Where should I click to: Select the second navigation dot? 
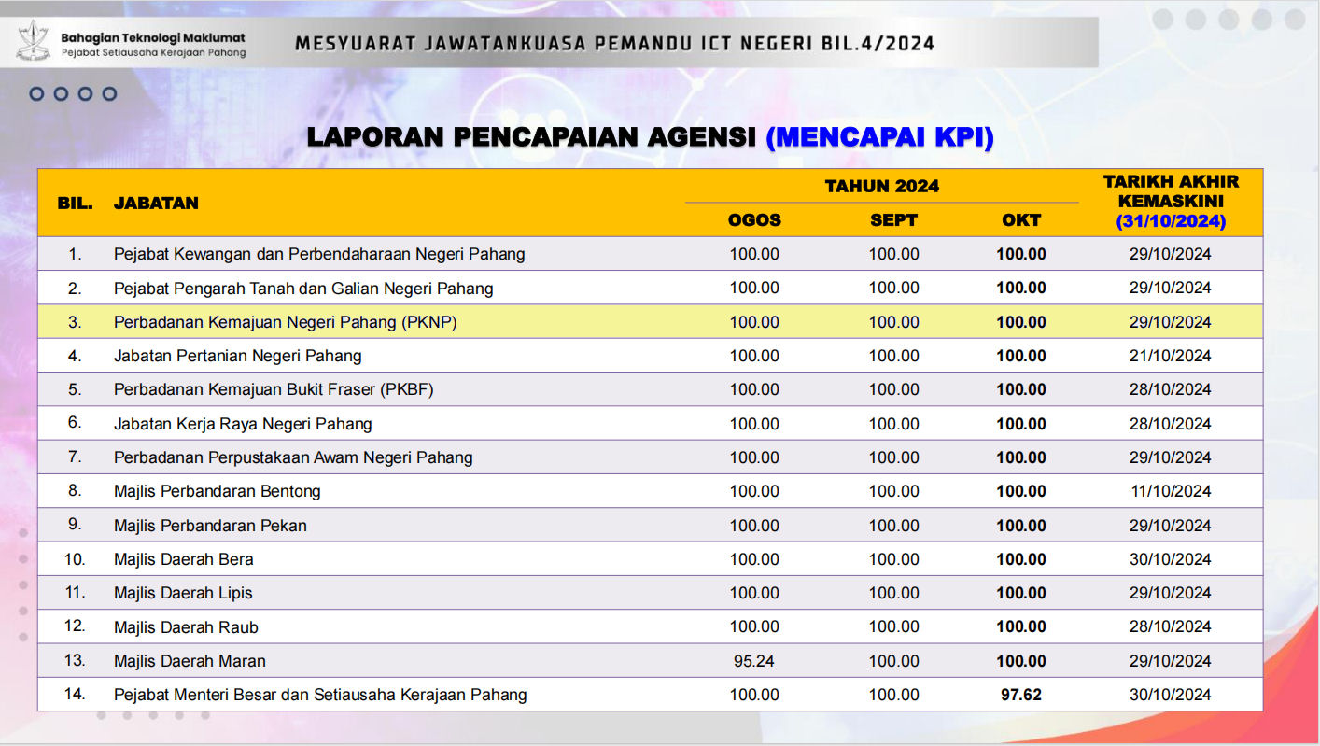coord(61,93)
